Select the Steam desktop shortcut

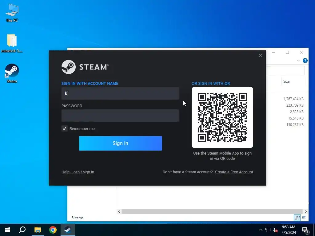[12, 73]
